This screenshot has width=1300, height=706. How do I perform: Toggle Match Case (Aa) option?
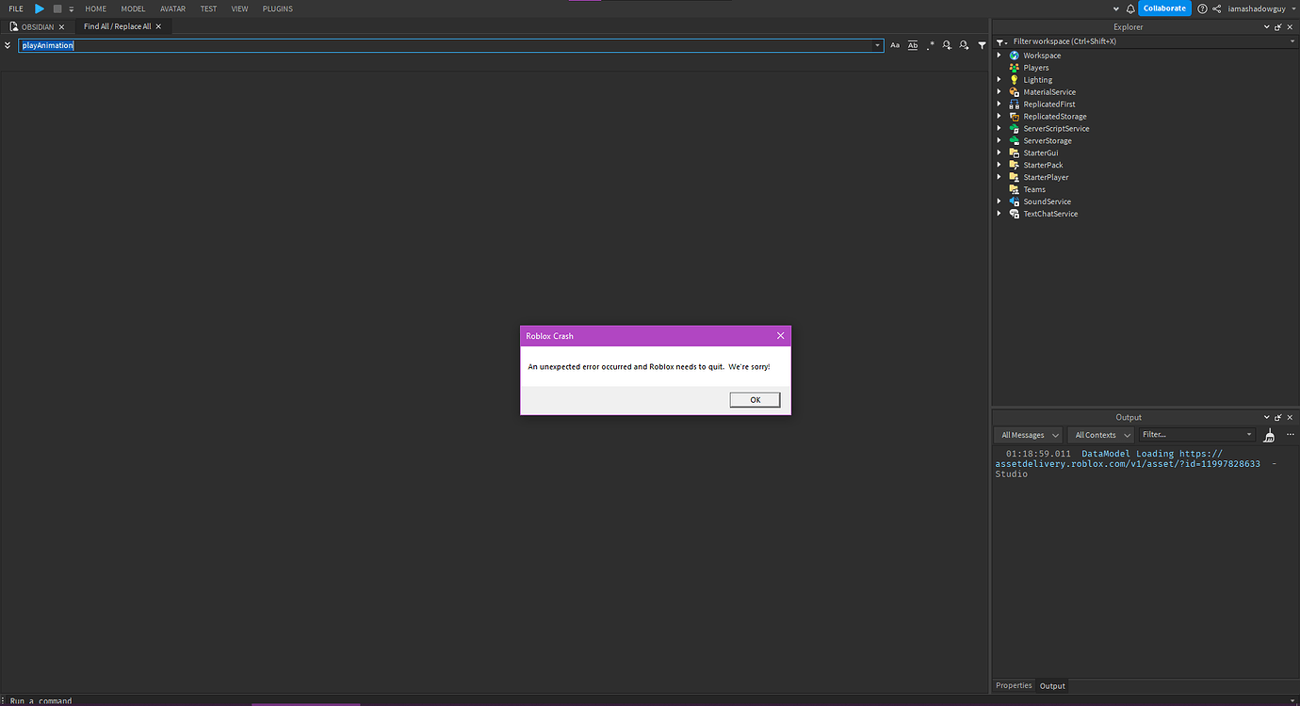tap(895, 45)
